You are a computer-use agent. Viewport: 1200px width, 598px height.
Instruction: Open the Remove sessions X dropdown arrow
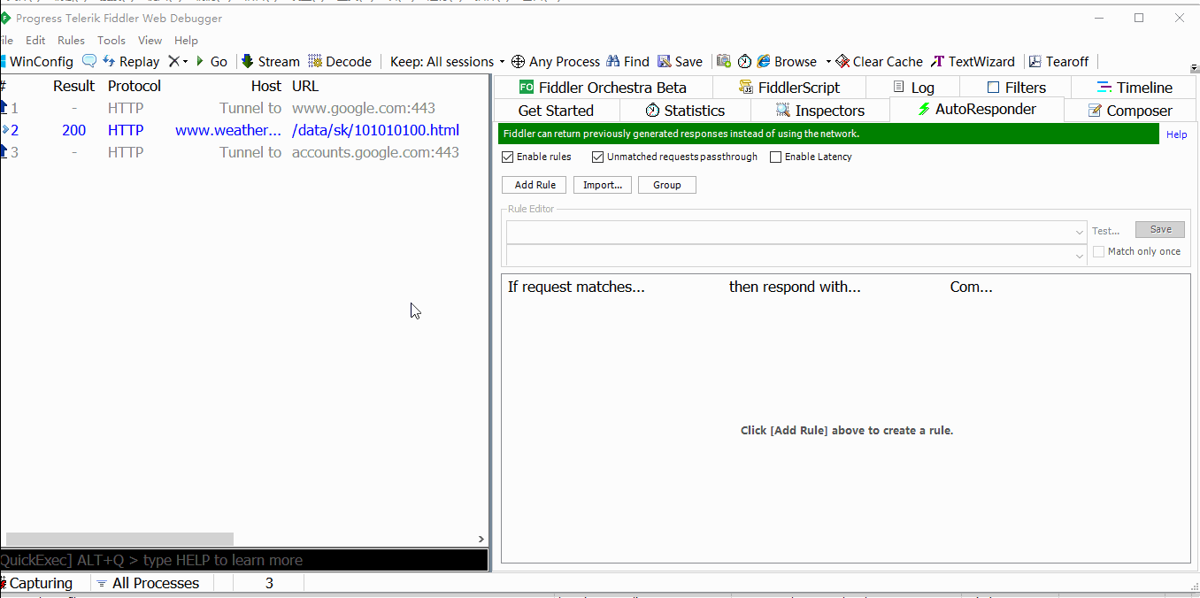pyautogui.click(x=185, y=62)
